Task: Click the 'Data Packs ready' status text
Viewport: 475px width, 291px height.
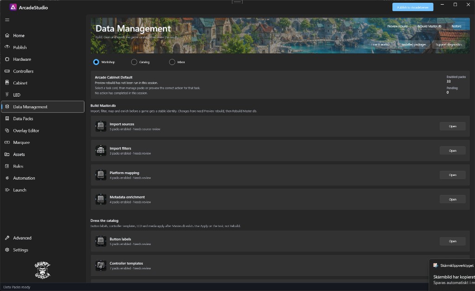Action: pos(17,287)
